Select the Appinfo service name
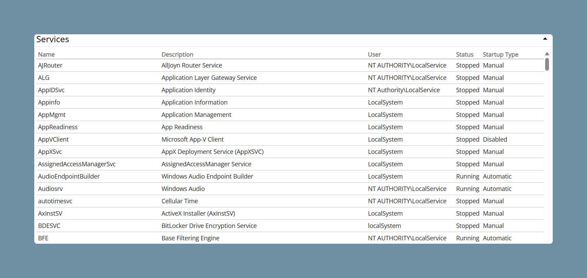Image resolution: width=587 pixels, height=278 pixels. click(x=49, y=102)
